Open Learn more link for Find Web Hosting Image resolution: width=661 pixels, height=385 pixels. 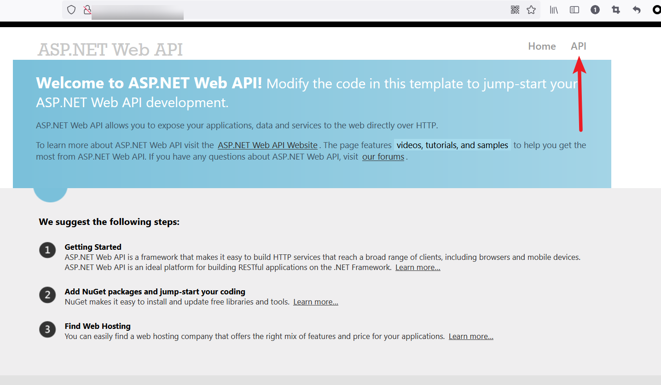coord(471,336)
